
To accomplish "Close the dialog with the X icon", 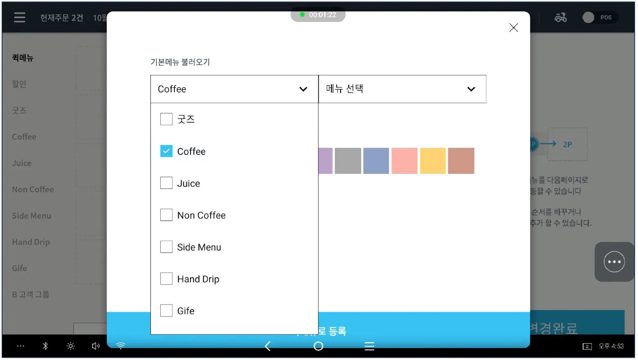I will (x=513, y=27).
